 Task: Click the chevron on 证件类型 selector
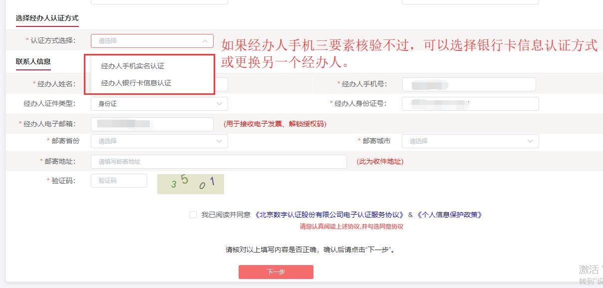[219, 103]
